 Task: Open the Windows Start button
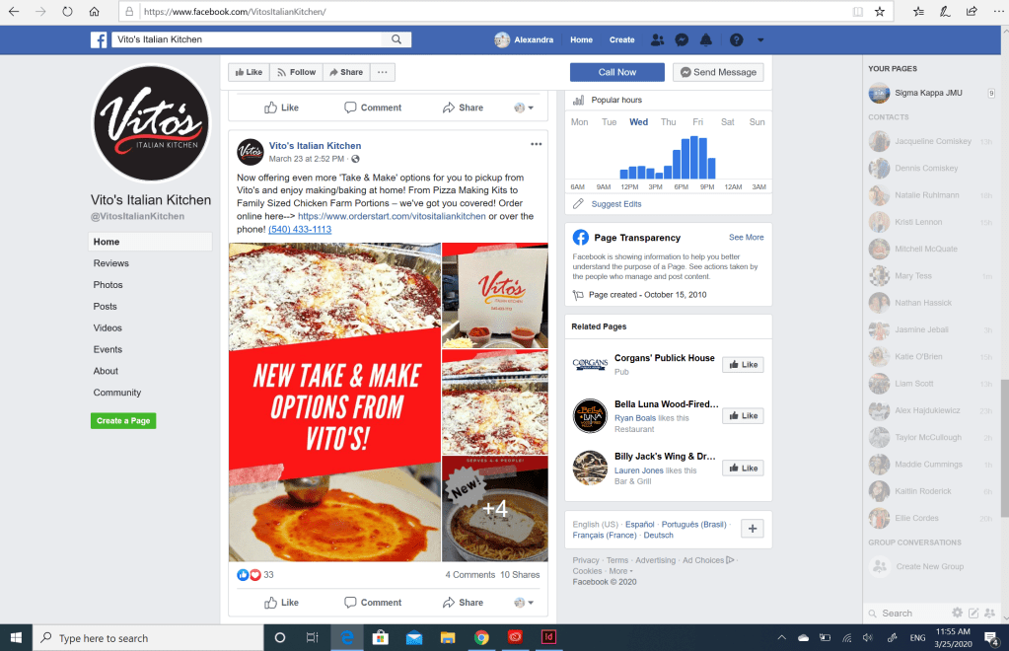(16, 637)
